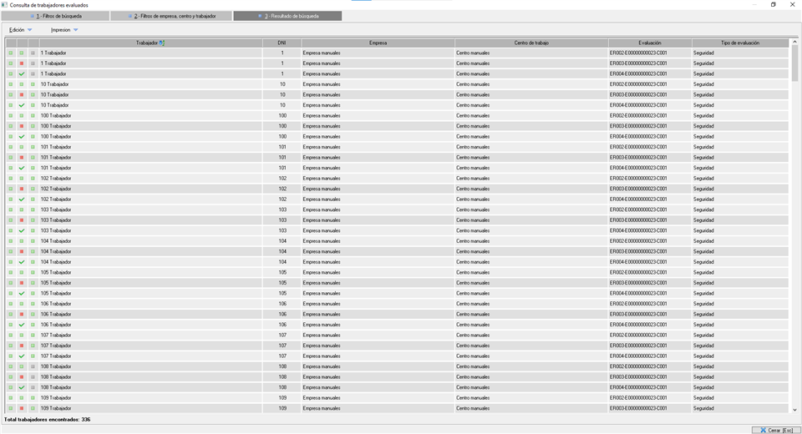Click the Cerrar [Esc] button
Screen dimensions: 802x434
pyautogui.click(x=776, y=430)
